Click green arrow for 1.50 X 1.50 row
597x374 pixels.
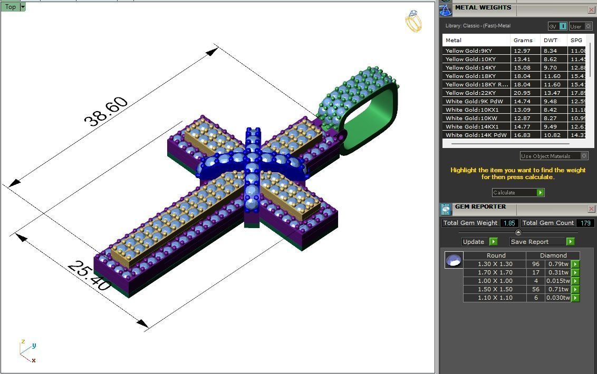pos(575,289)
